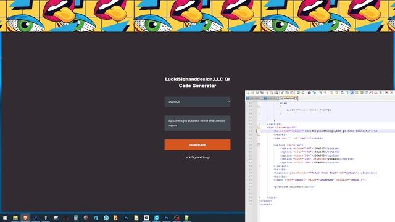Click the closing select tag line

(281, 166)
